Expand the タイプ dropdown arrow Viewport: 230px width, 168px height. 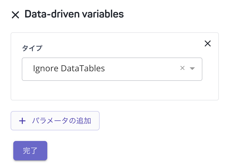tap(192, 68)
